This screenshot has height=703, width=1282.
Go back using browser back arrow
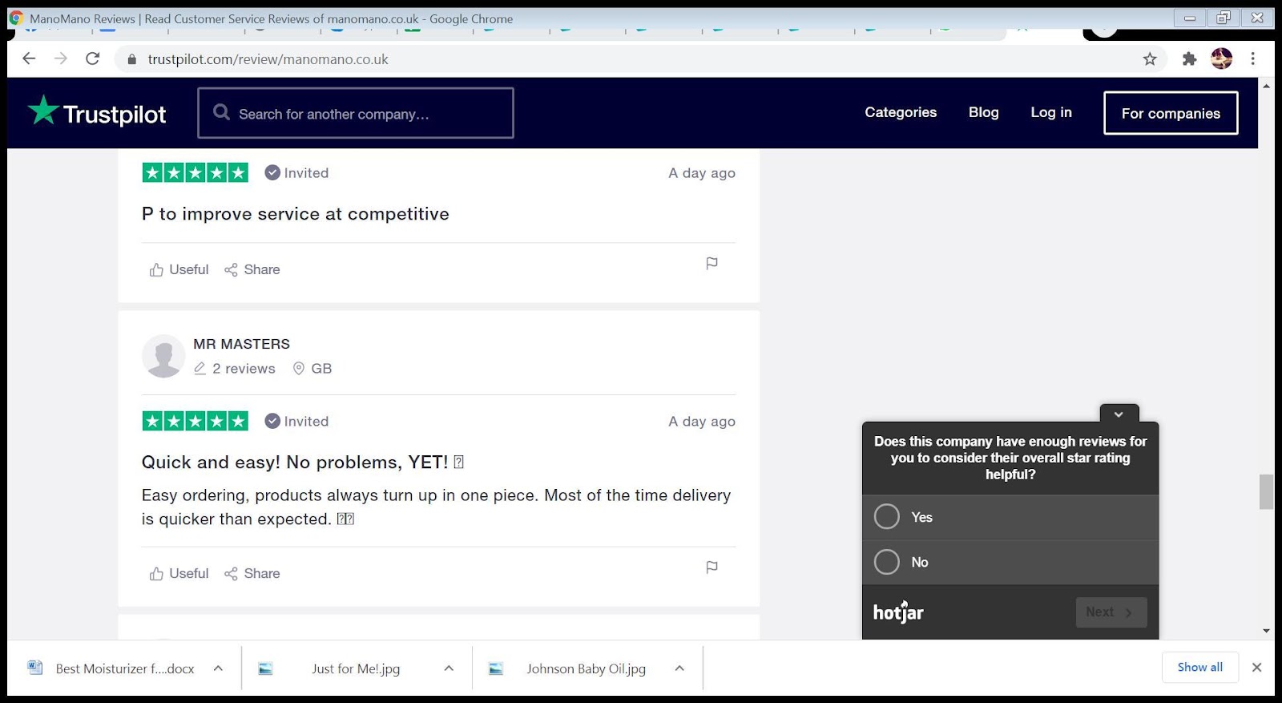coord(29,59)
